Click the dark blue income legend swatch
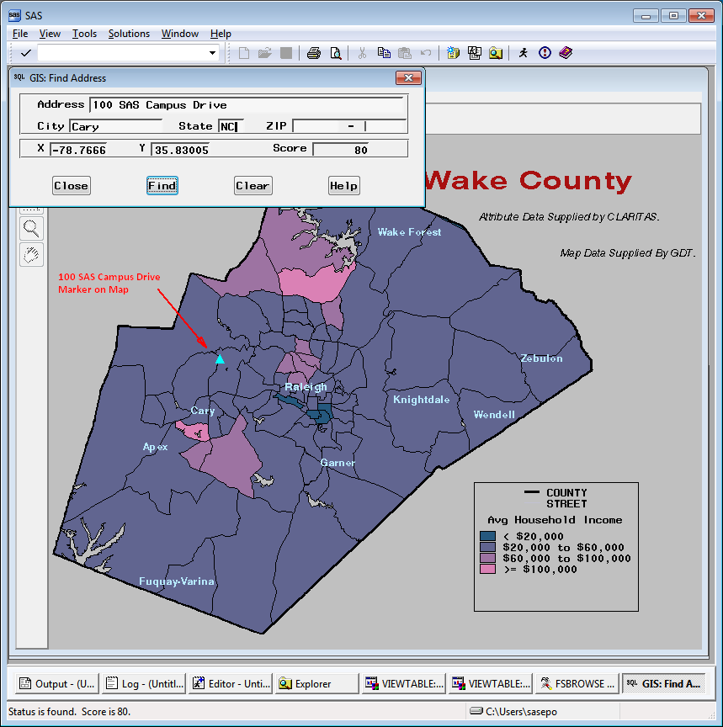Image resolution: width=723 pixels, height=727 pixels. (x=489, y=535)
